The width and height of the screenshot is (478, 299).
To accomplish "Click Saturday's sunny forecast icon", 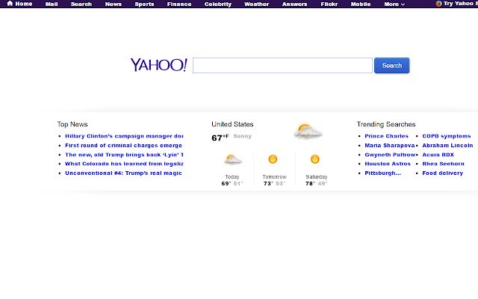I will click(315, 159).
